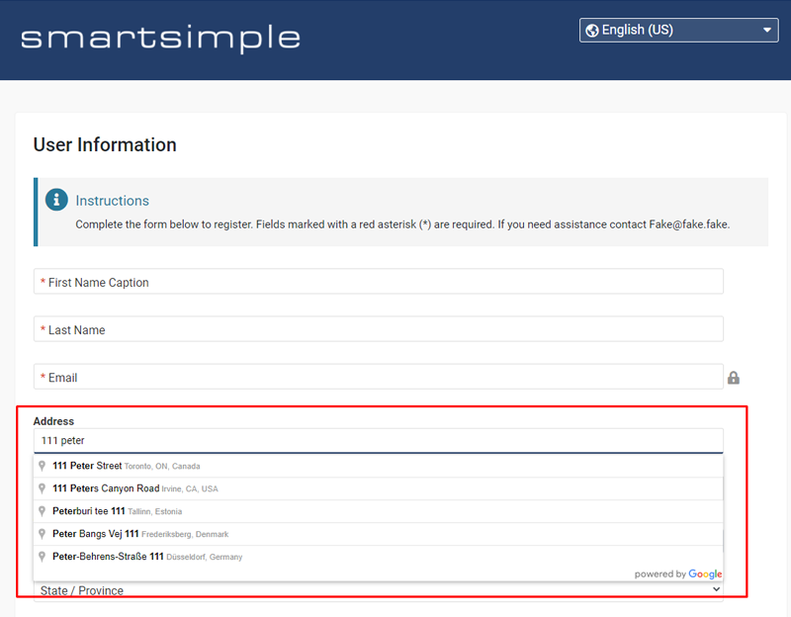791x617 pixels.
Task: Click the Address box containing 111 peter
Action: 378,440
